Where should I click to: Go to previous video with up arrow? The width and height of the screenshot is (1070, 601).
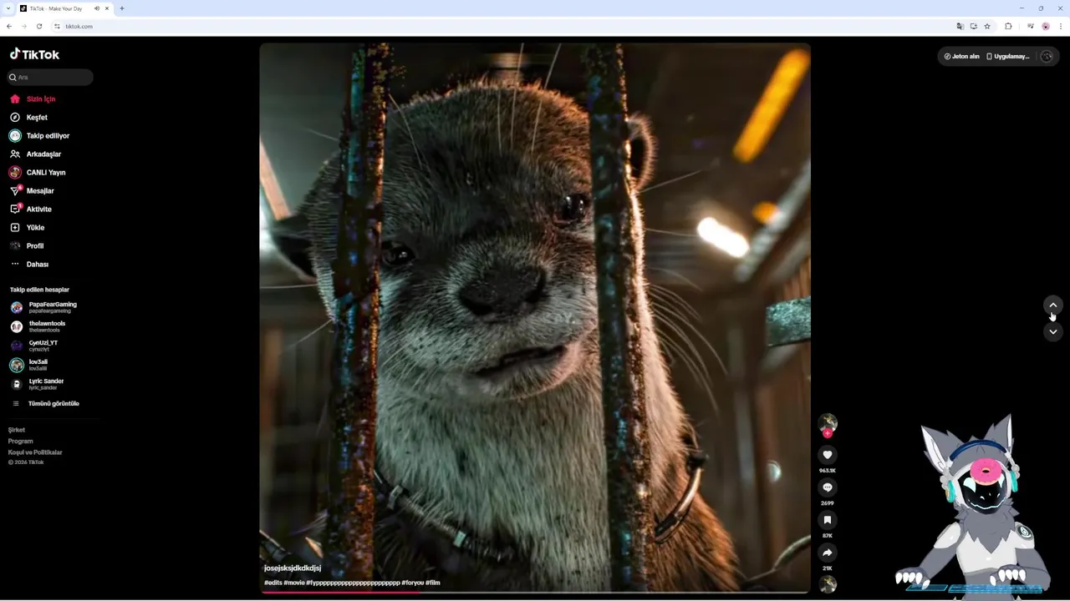(1053, 306)
